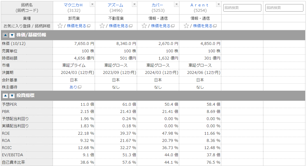Click the お気に入り登録 / 銘柄詳細 row label
The width and height of the screenshot is (308, 166).
27,26
